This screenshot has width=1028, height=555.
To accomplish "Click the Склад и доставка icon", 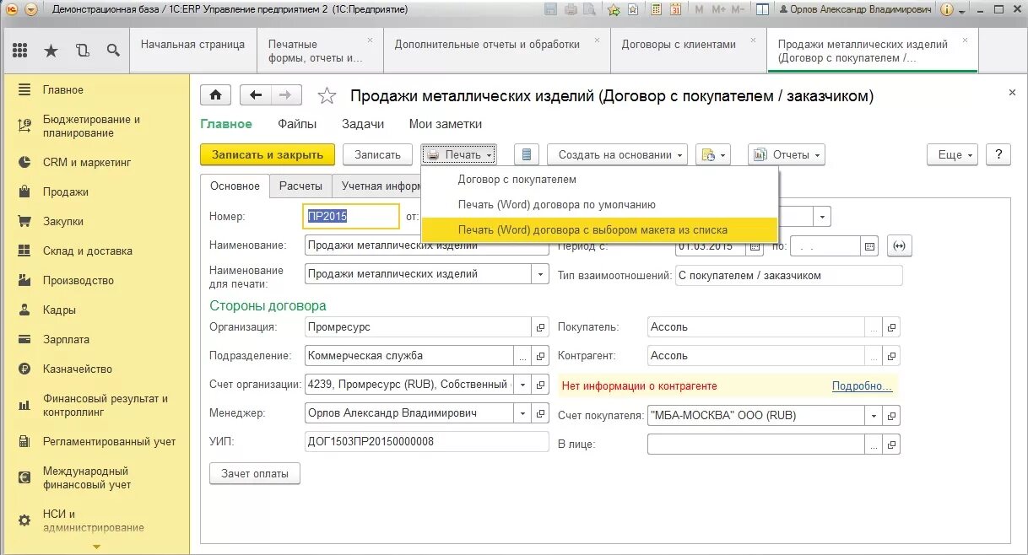I will pyautogui.click(x=24, y=251).
